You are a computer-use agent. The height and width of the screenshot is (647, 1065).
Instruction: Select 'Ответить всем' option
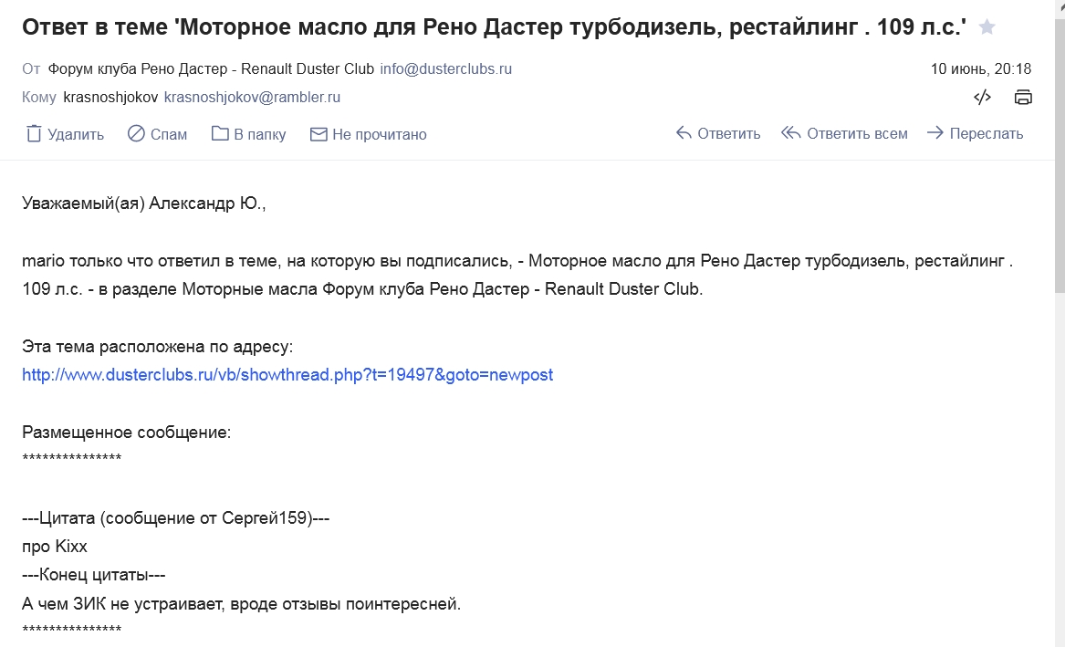click(x=857, y=134)
